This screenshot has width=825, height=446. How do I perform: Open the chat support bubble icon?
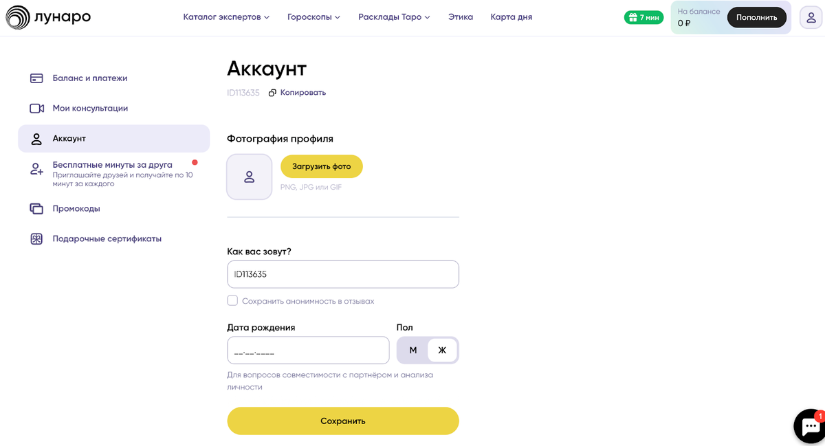click(x=809, y=427)
